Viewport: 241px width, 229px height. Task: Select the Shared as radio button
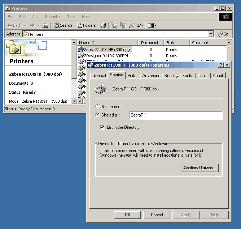point(97,115)
